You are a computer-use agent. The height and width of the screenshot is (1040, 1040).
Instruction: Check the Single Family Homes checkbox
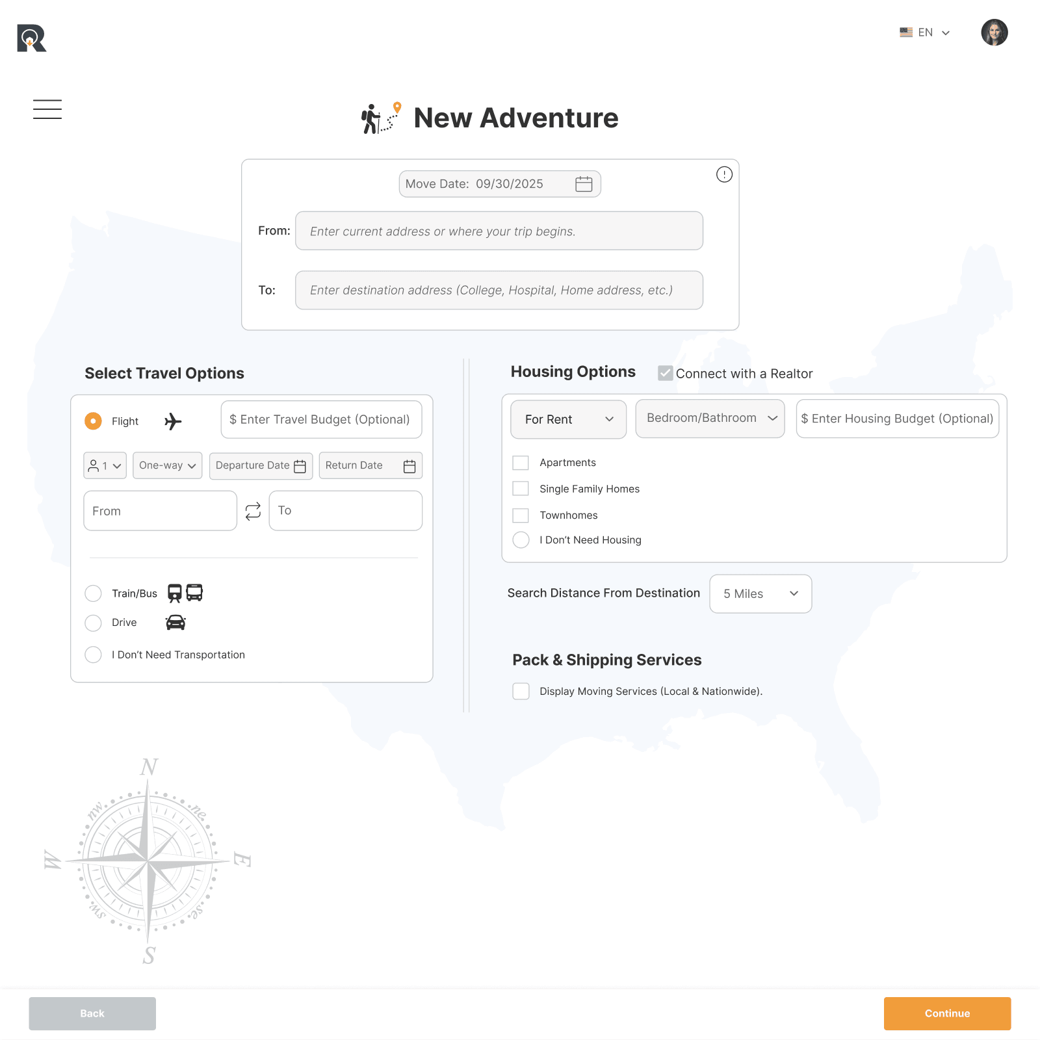click(521, 489)
